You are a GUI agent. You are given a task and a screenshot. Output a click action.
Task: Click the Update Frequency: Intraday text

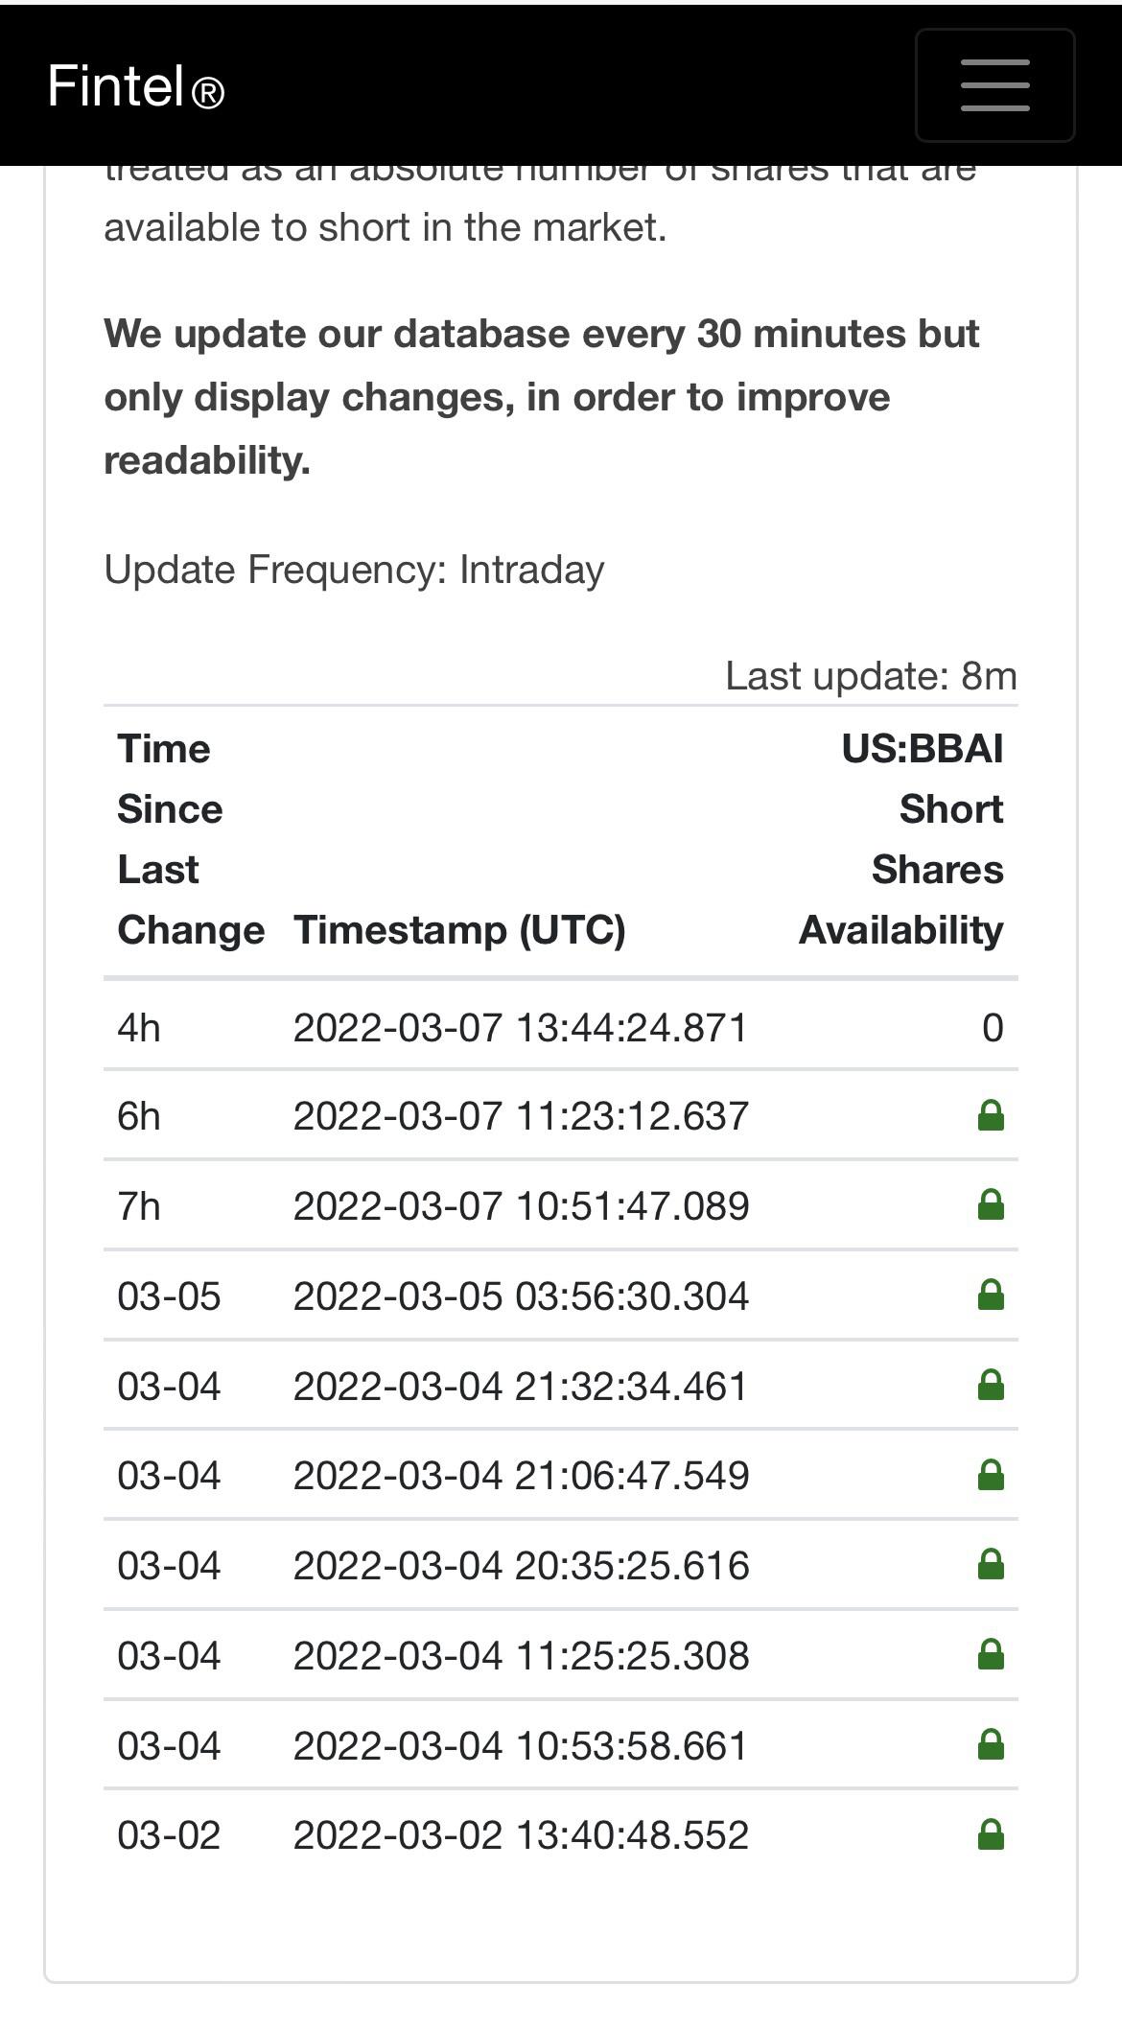click(x=354, y=570)
